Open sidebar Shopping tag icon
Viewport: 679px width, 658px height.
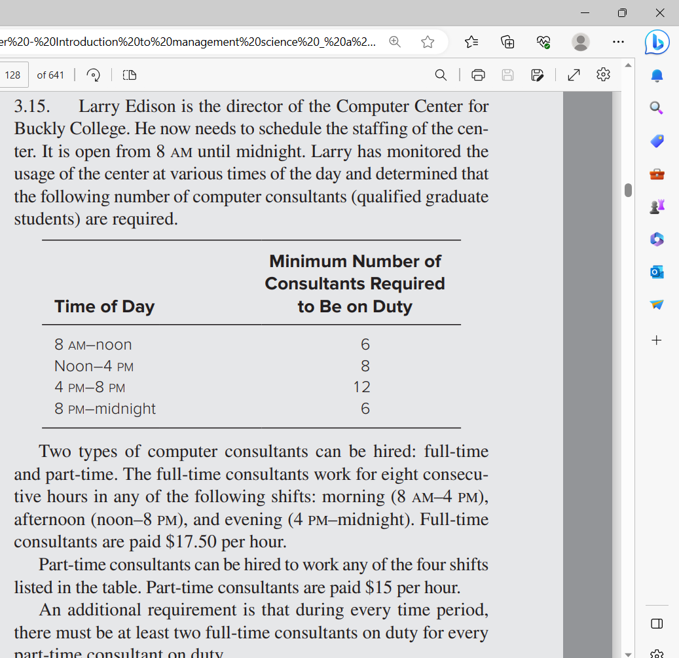[x=657, y=141]
